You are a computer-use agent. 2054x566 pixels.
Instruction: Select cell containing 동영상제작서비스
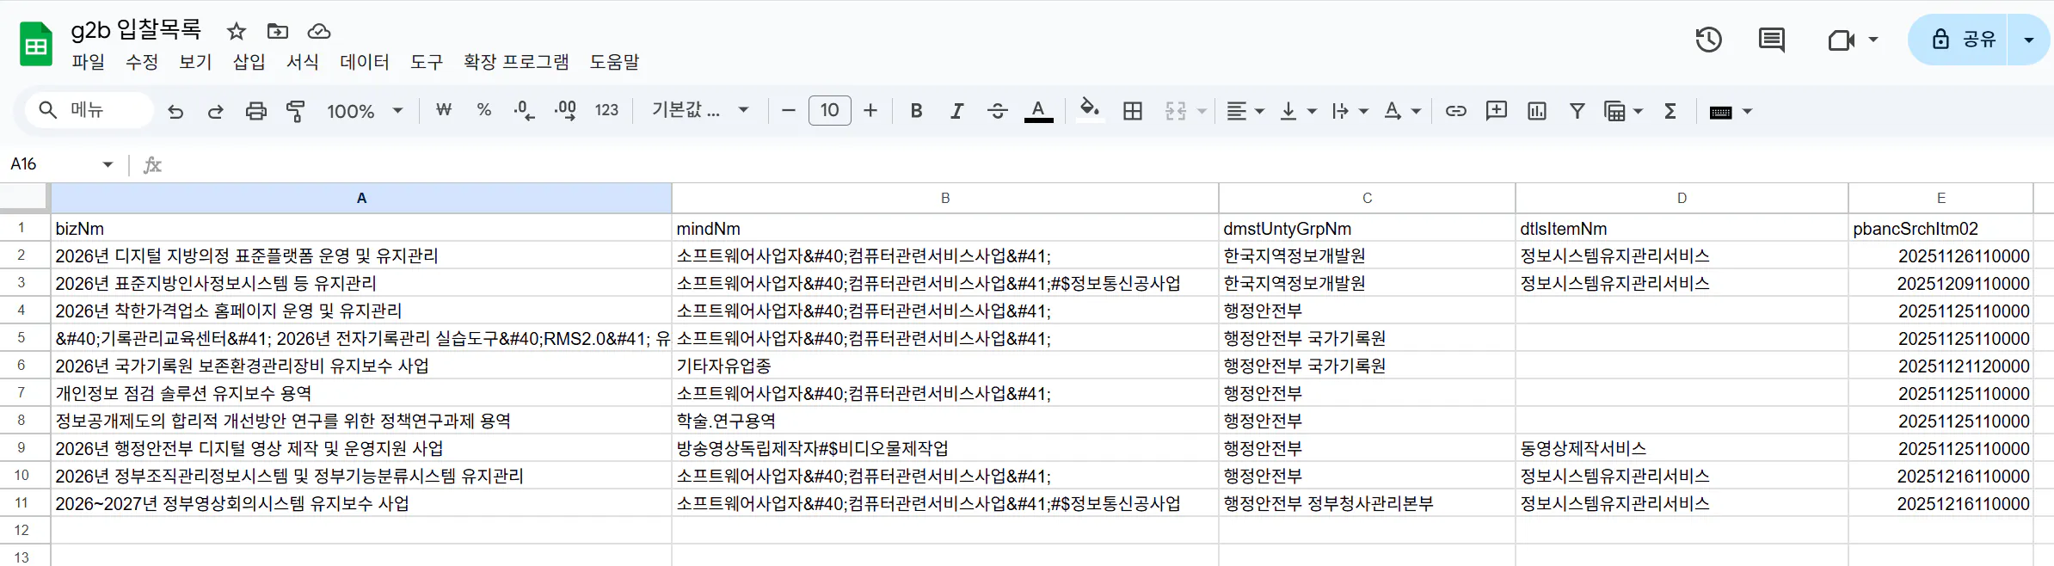pos(1682,448)
